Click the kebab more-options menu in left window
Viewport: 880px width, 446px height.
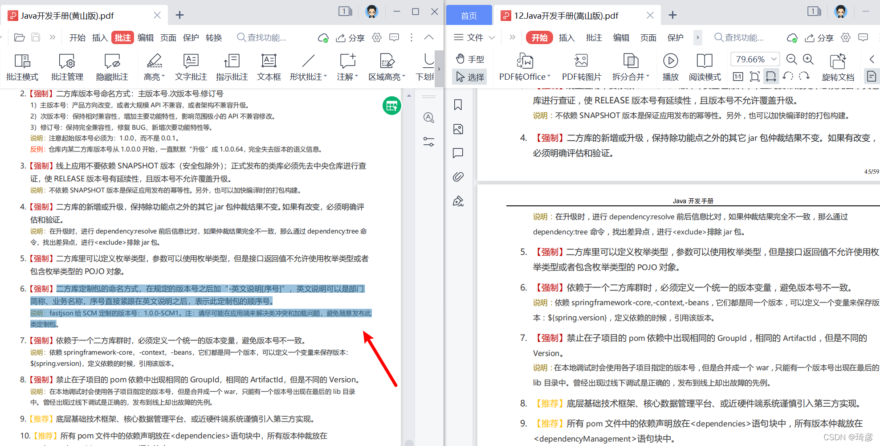coord(411,37)
